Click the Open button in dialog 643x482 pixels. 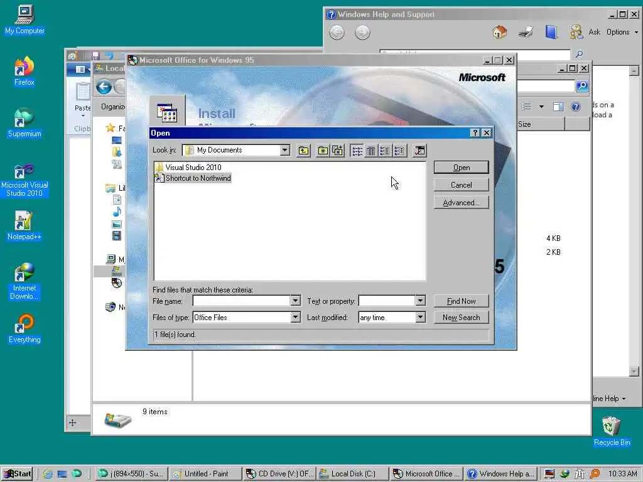pyautogui.click(x=462, y=167)
